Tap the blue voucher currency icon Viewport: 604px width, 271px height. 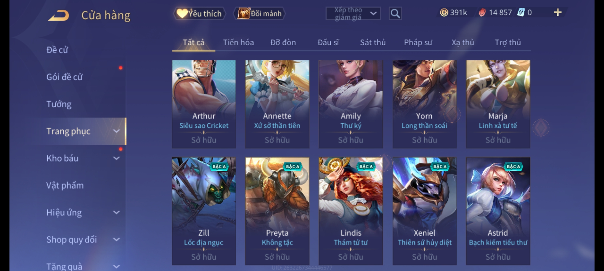coord(521,12)
